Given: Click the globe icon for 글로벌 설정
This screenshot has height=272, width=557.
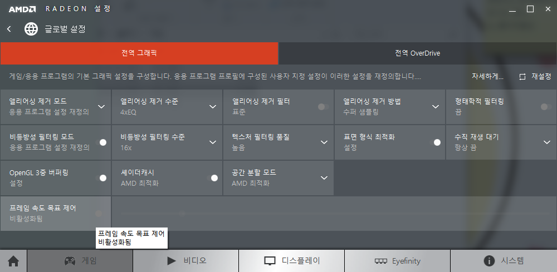Looking at the screenshot, I should (31, 29).
